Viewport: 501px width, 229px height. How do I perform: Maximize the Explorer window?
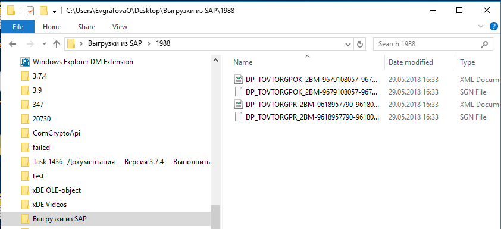[459, 10]
